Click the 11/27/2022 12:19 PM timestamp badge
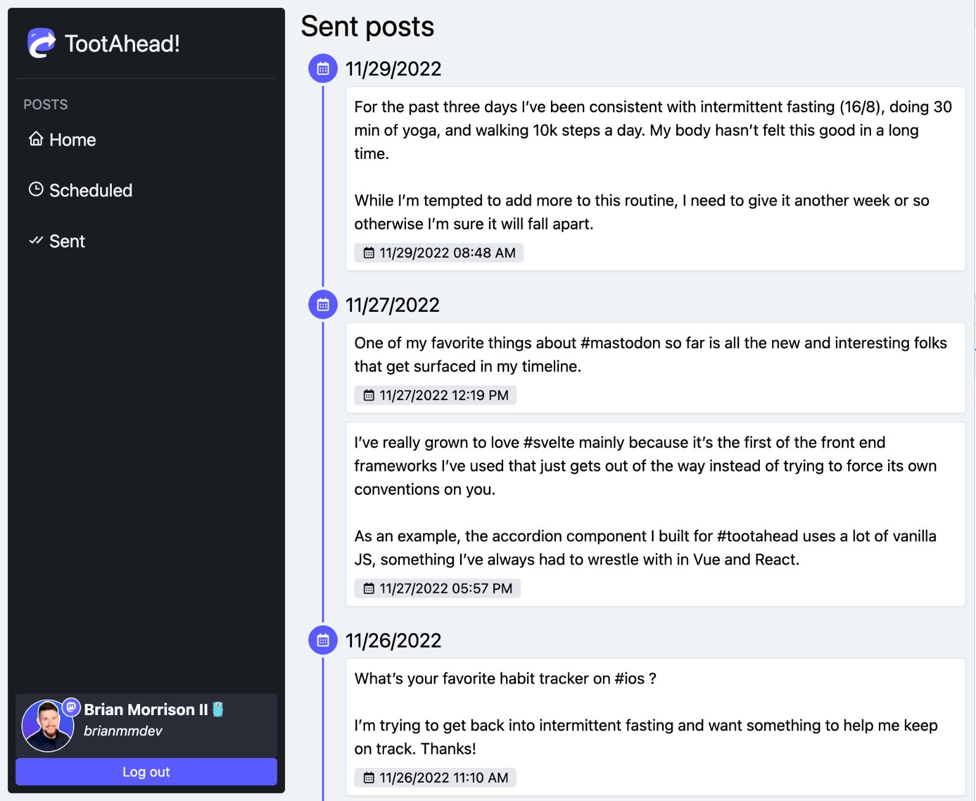The image size is (976, 801). coord(435,395)
